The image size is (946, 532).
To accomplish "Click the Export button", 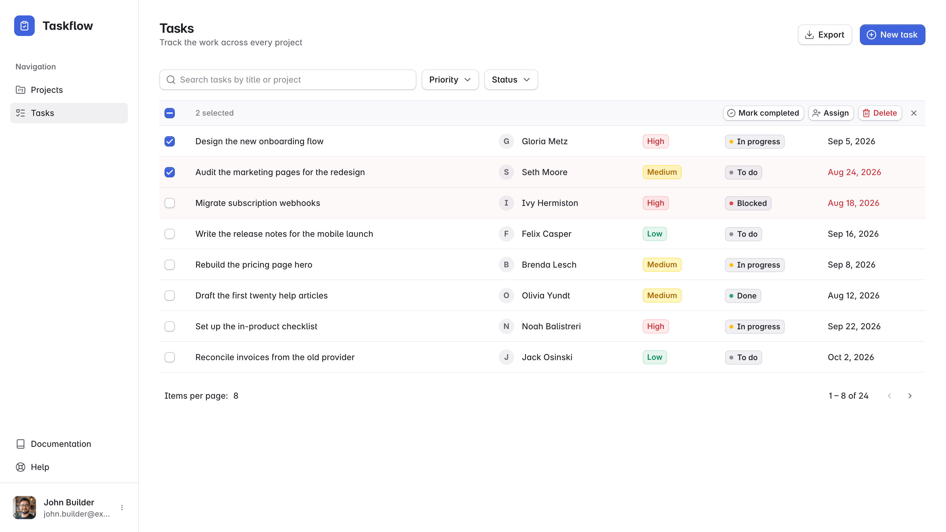I will pos(825,35).
